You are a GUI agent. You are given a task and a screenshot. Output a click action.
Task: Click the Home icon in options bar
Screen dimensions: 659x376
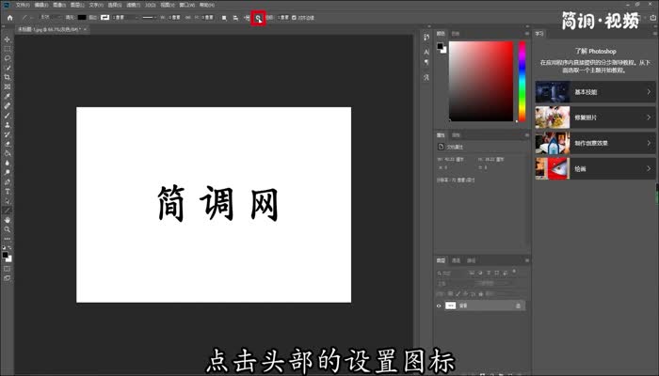pyautogui.click(x=8, y=17)
